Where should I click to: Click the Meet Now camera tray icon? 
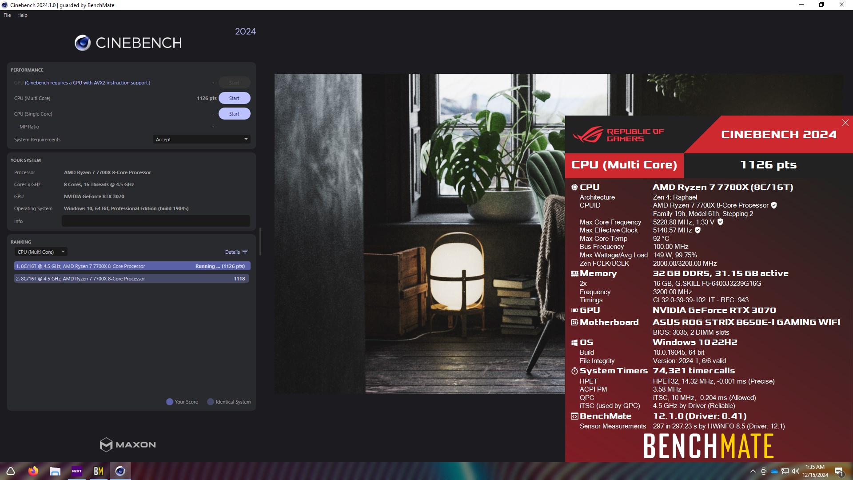coord(763,471)
